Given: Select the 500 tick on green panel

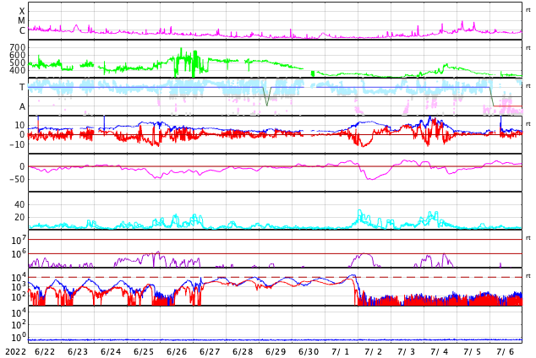Looking at the screenshot, I should click(18, 62).
